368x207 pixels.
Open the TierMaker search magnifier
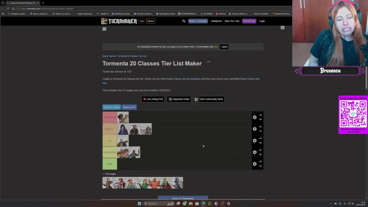pos(184,21)
